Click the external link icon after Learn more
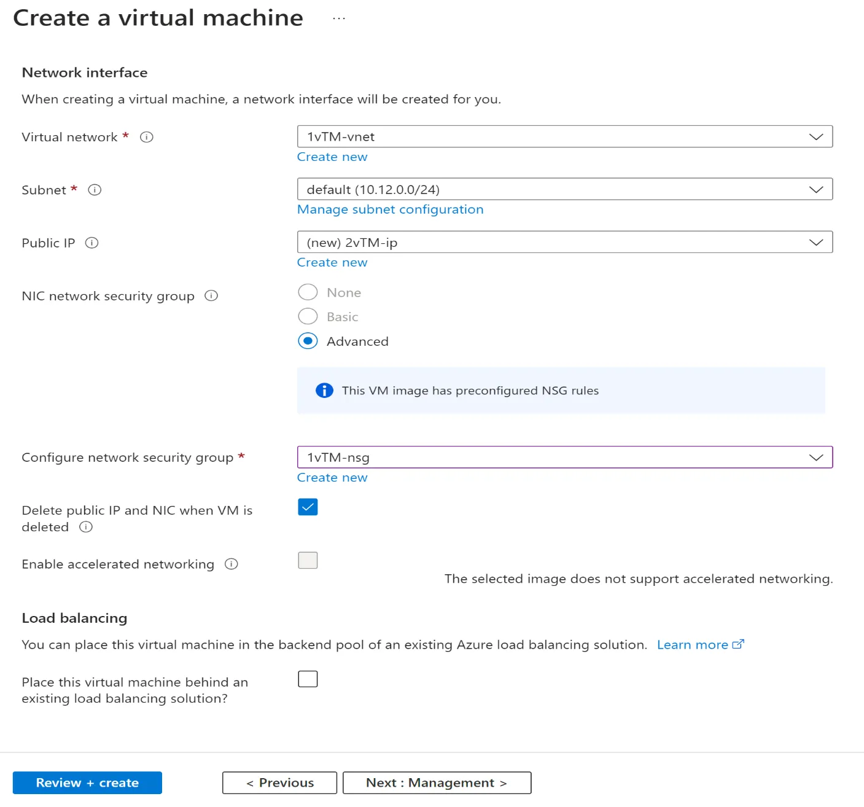The width and height of the screenshot is (864, 807). [738, 644]
